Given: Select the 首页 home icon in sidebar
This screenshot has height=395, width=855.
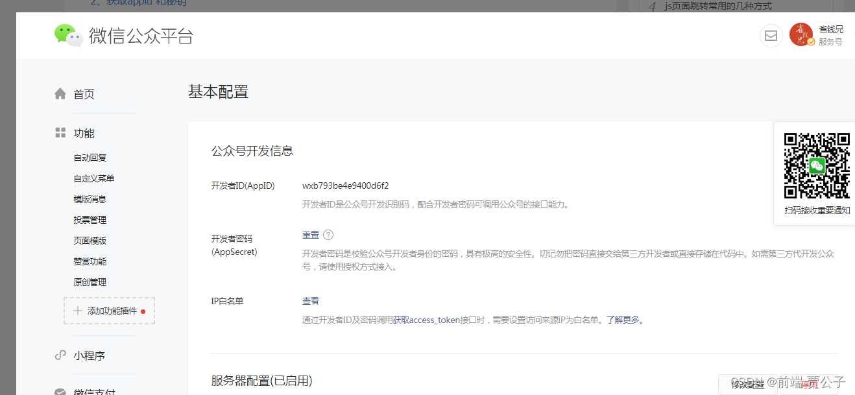Looking at the screenshot, I should coord(60,93).
